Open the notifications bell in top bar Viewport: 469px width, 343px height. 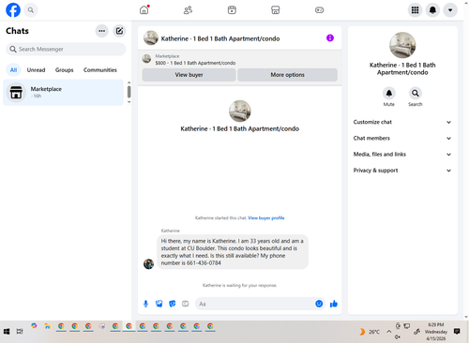[x=432, y=10]
